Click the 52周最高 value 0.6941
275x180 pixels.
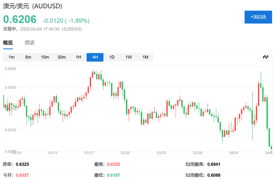tap(213, 164)
